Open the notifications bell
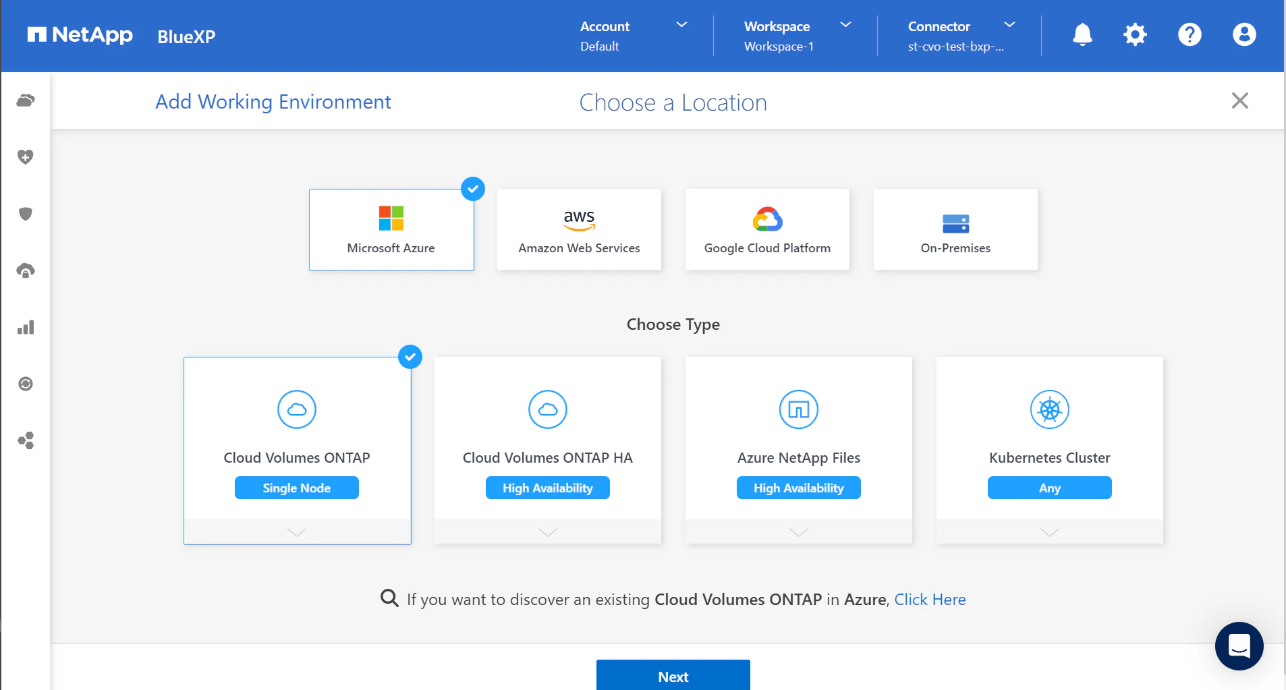 click(x=1082, y=34)
